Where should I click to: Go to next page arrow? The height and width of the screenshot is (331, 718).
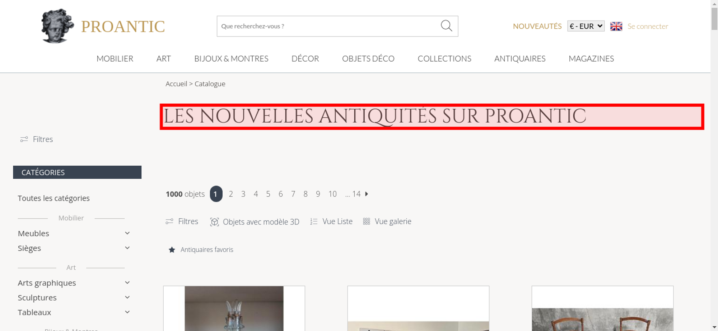coord(367,194)
